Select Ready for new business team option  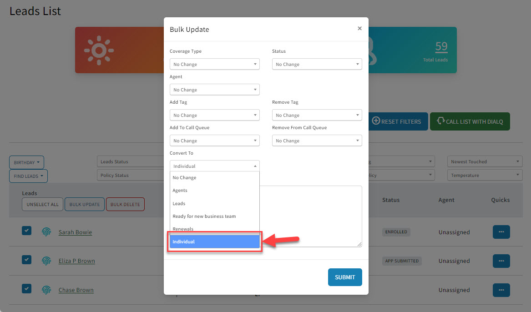(x=214, y=216)
